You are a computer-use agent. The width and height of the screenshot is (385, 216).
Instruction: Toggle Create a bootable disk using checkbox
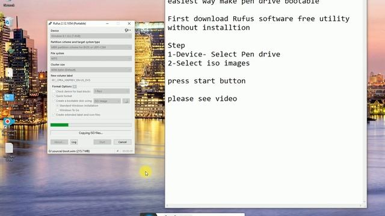point(54,101)
